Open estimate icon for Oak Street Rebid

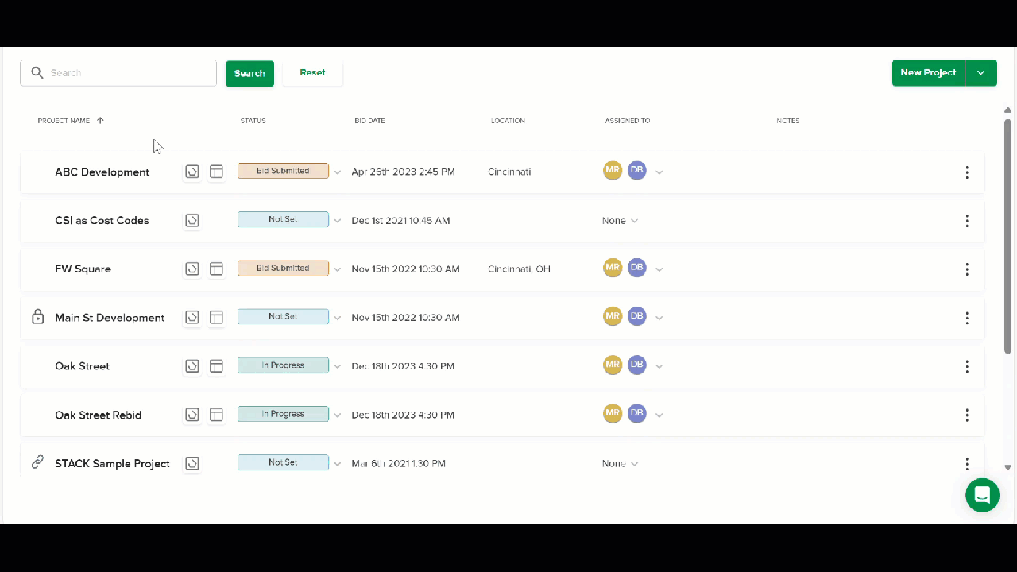(216, 415)
